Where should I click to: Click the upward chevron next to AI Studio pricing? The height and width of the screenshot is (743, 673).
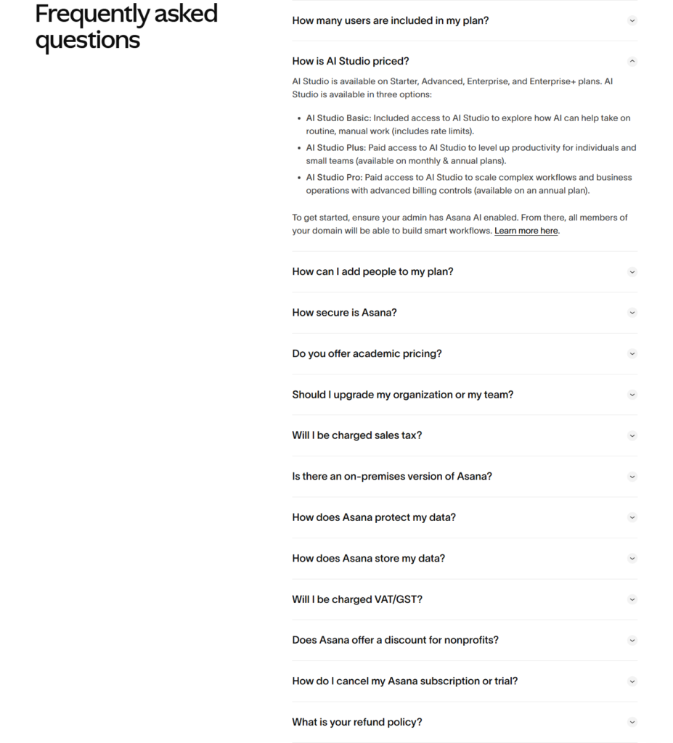pyautogui.click(x=632, y=61)
